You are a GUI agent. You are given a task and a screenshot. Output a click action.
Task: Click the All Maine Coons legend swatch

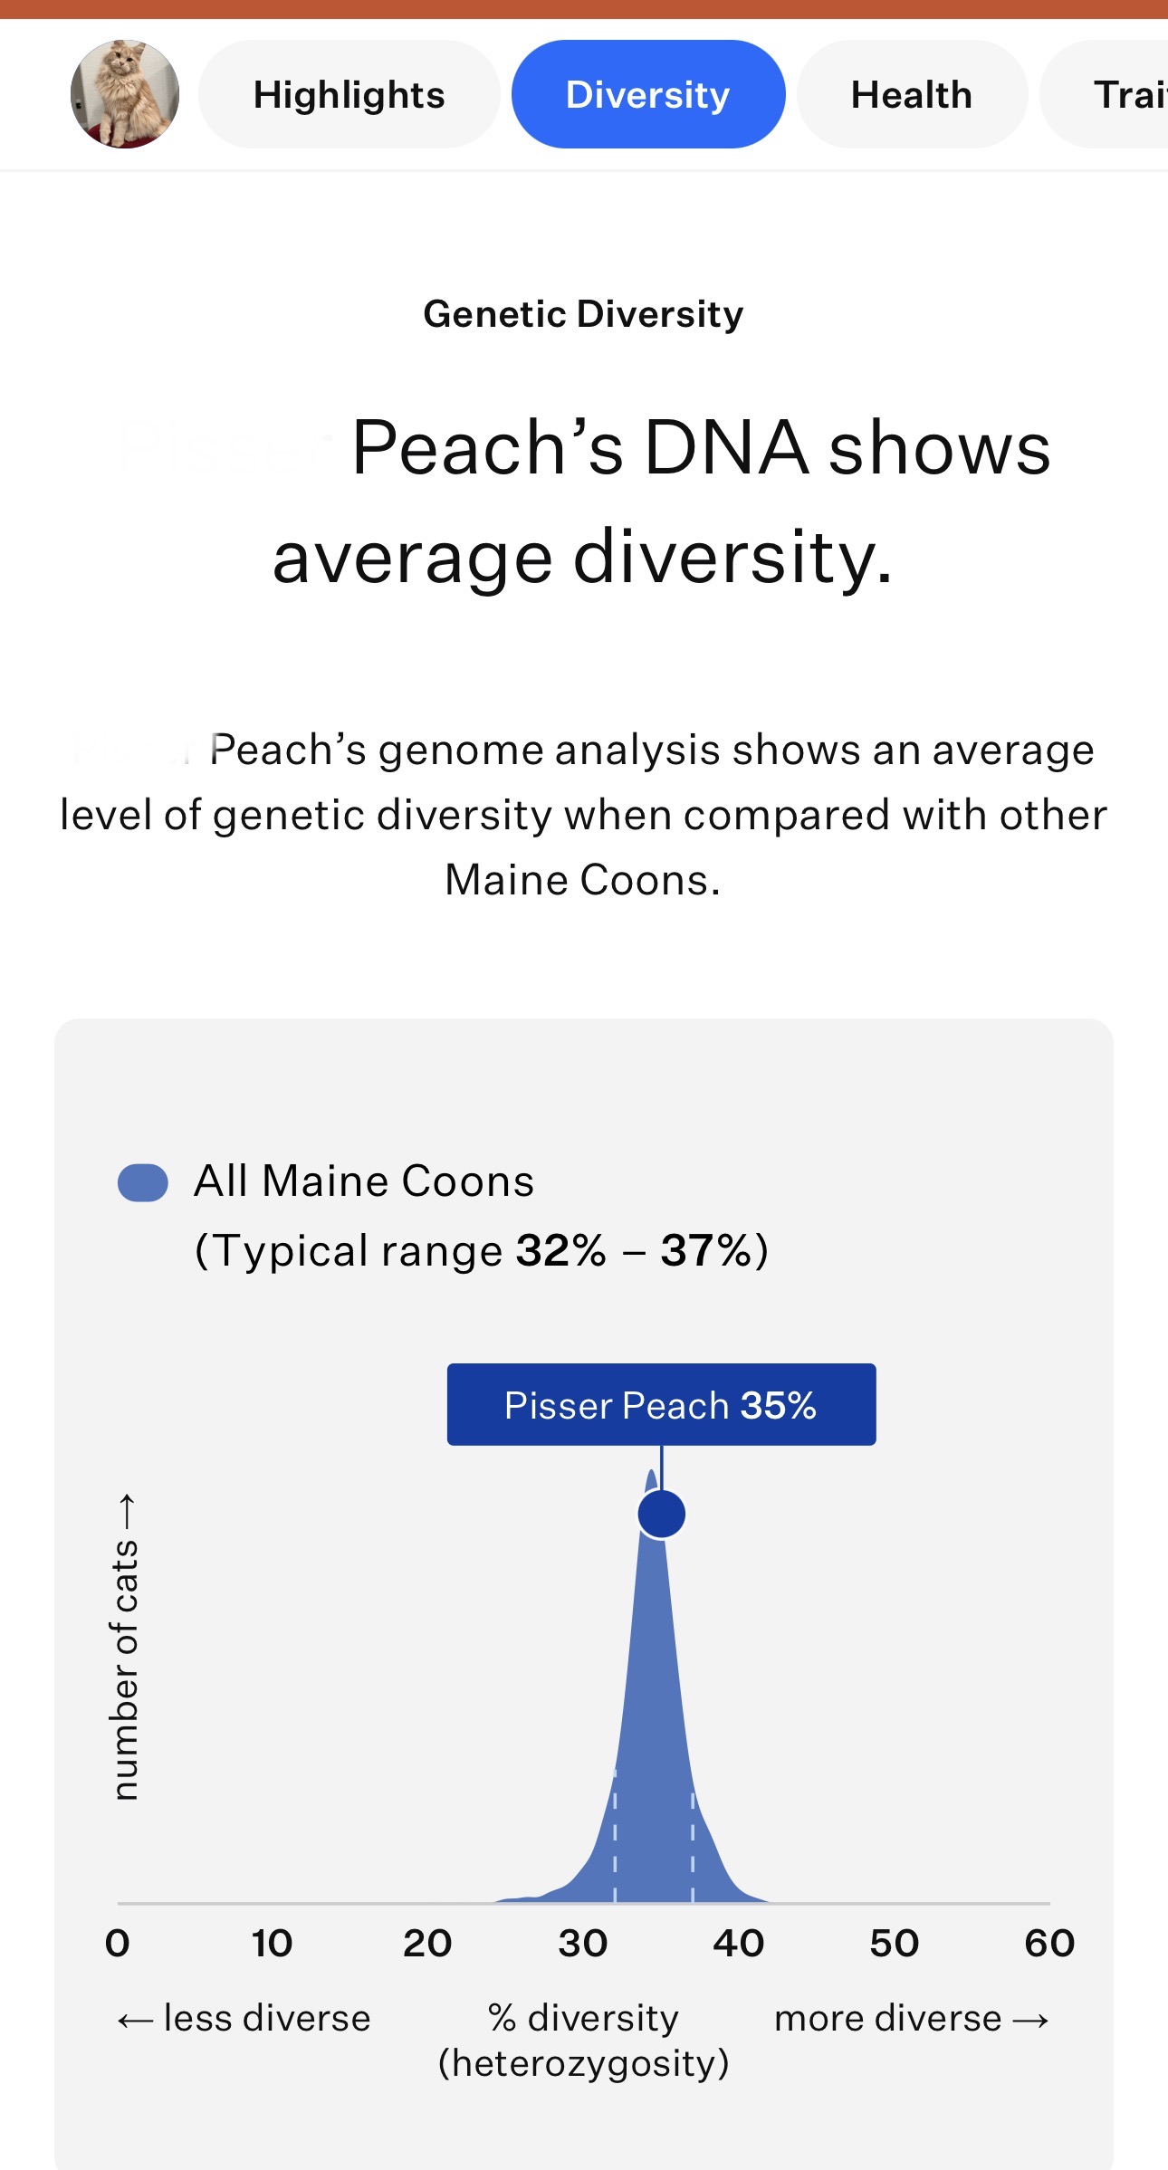pos(143,1182)
